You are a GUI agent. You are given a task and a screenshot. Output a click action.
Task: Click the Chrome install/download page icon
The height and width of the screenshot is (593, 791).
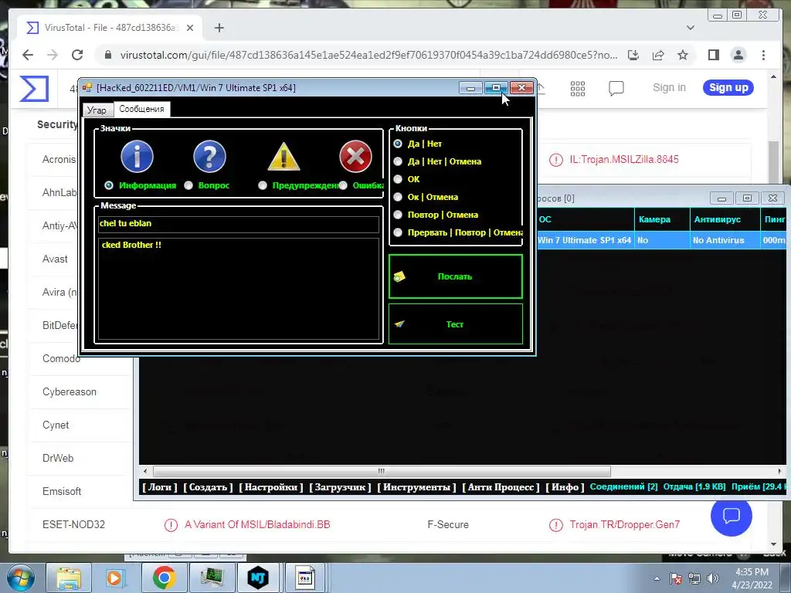(x=633, y=55)
